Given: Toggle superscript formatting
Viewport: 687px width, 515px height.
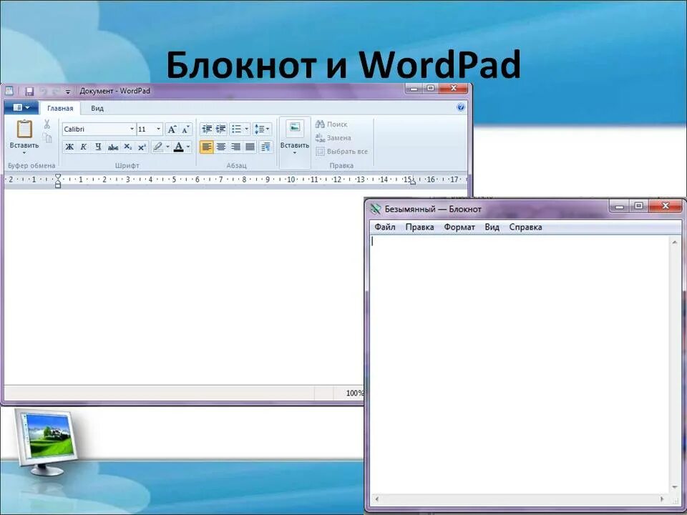Looking at the screenshot, I should click(142, 147).
